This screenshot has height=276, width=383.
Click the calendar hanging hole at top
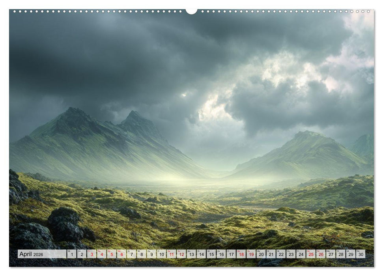[191, 11]
